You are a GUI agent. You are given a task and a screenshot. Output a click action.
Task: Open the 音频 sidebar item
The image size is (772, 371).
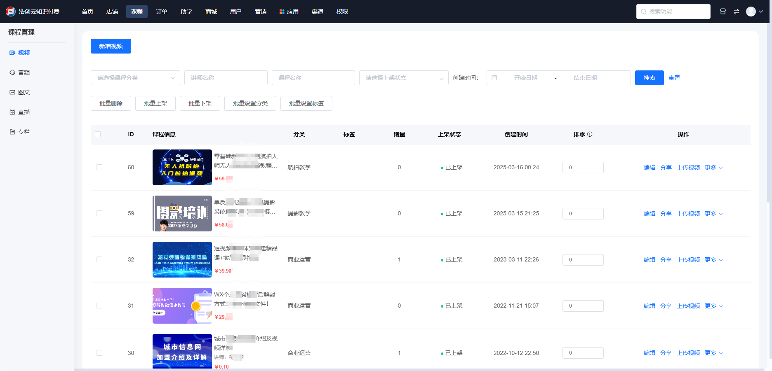[19, 72]
